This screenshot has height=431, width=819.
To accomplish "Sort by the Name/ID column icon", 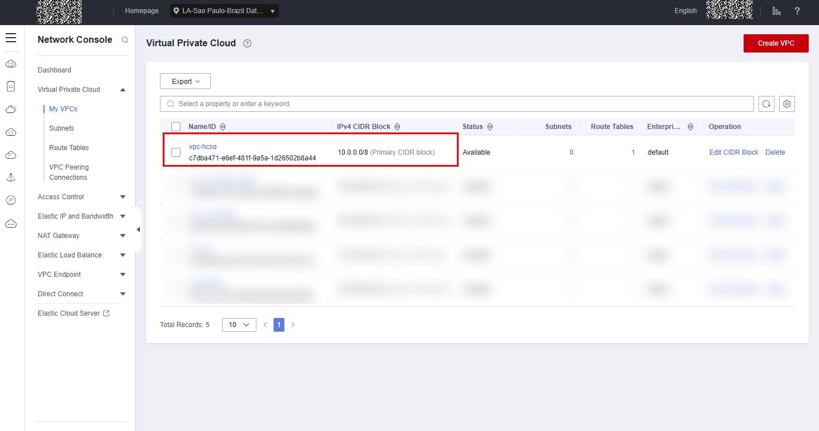I will click(x=223, y=127).
